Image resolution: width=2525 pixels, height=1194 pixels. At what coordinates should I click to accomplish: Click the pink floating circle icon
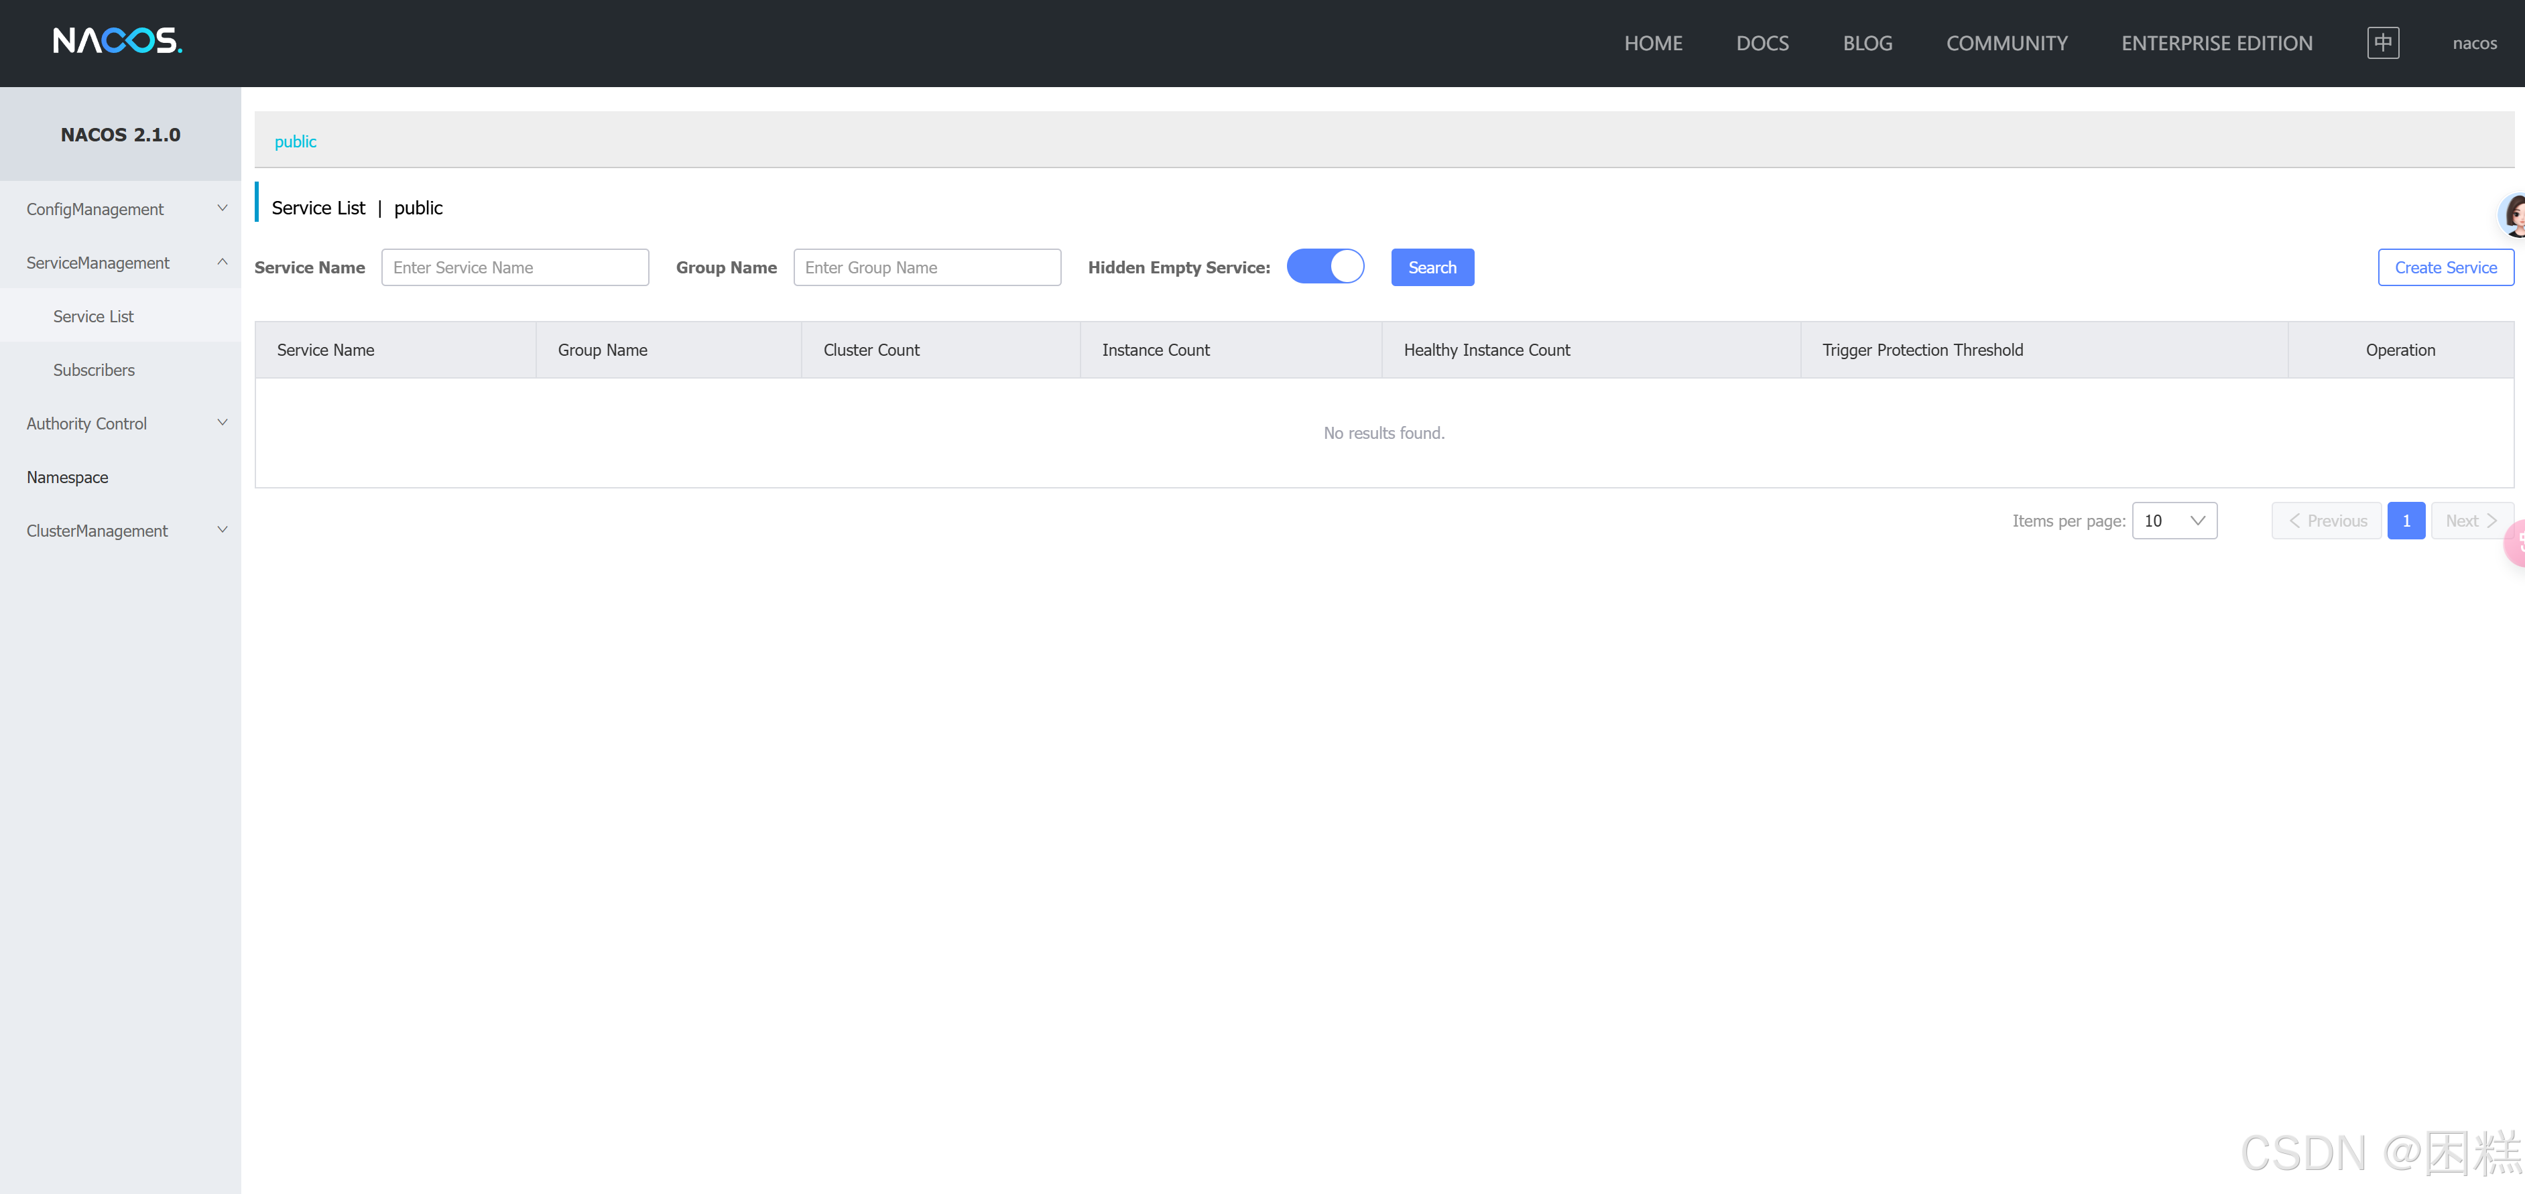pyautogui.click(x=2516, y=543)
